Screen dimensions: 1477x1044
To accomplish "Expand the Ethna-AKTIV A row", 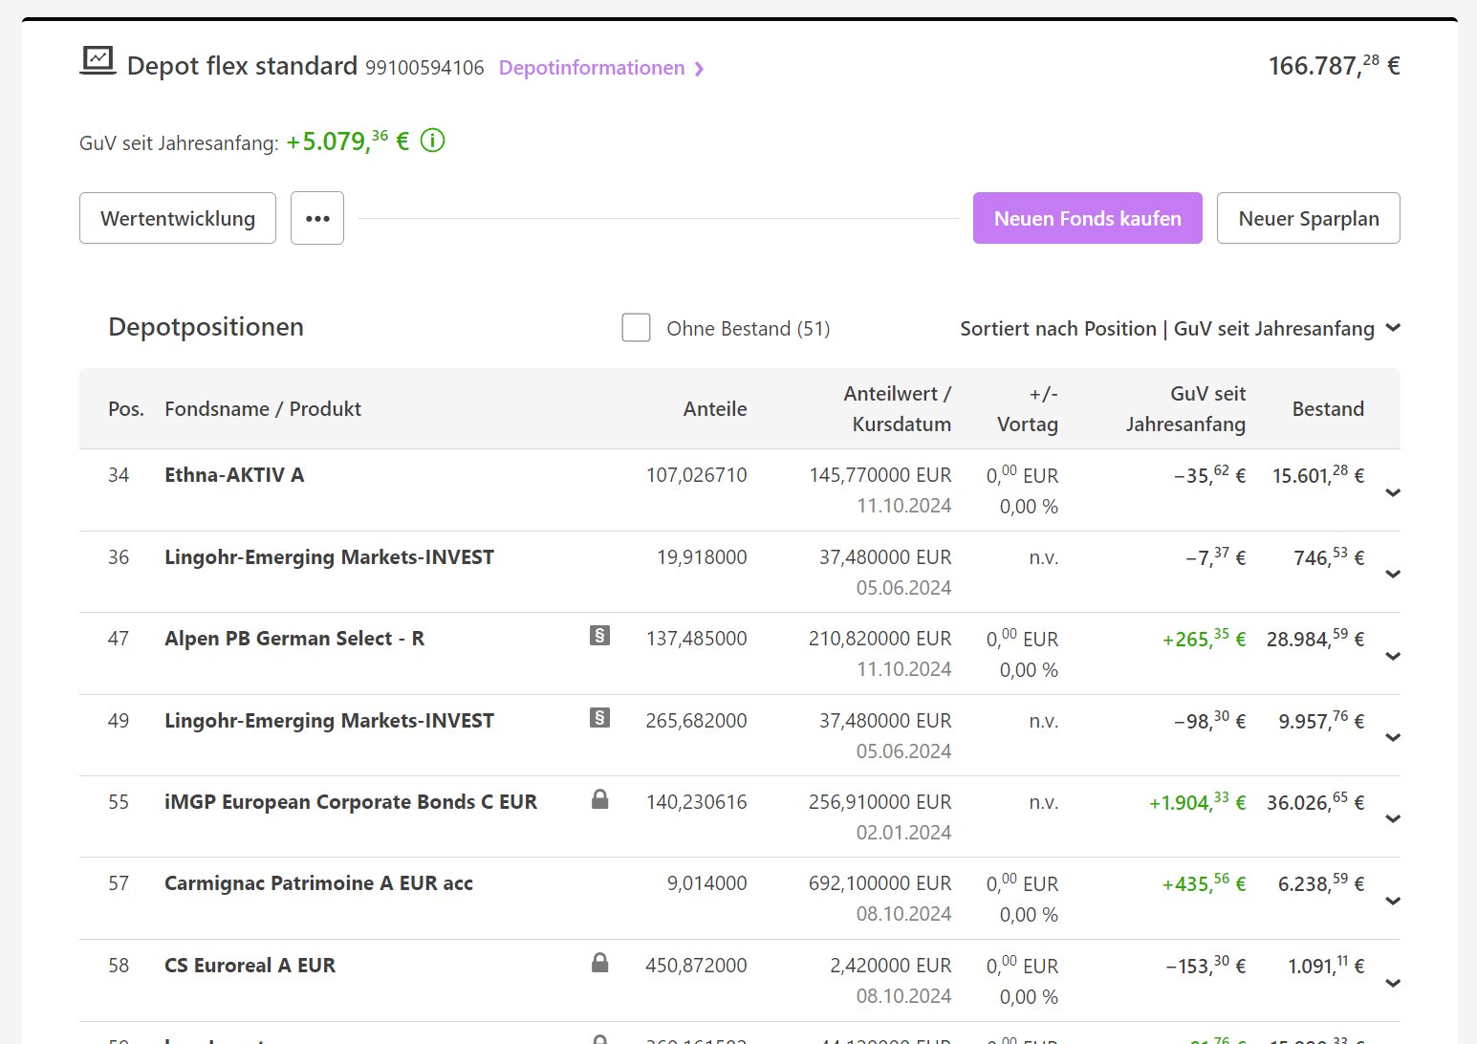I will pos(1393,492).
